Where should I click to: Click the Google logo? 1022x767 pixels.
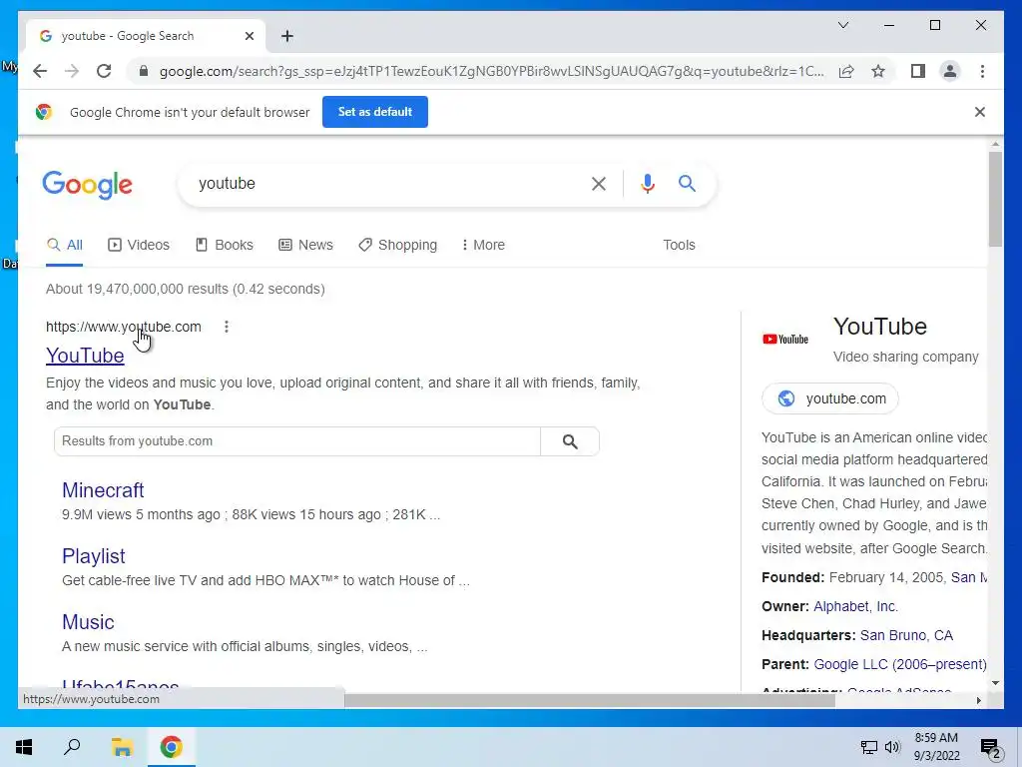tap(88, 185)
